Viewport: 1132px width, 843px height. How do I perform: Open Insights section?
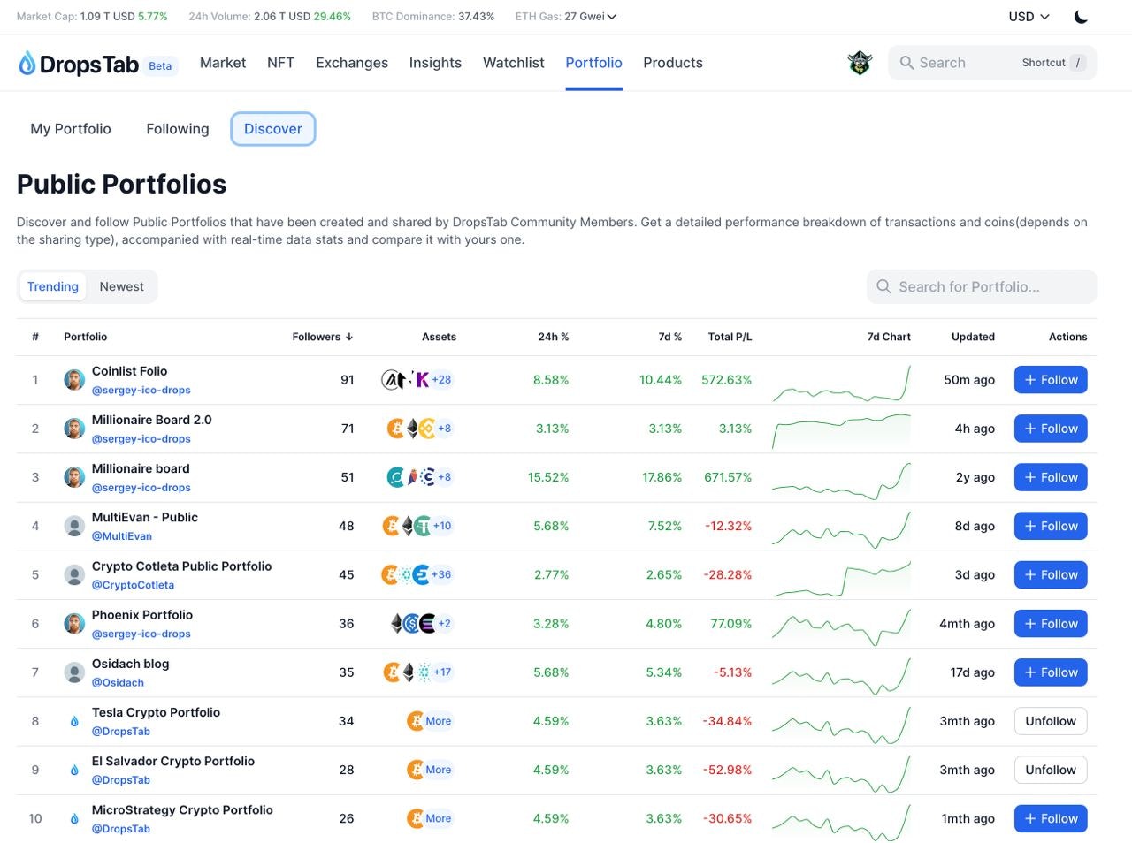coord(435,63)
